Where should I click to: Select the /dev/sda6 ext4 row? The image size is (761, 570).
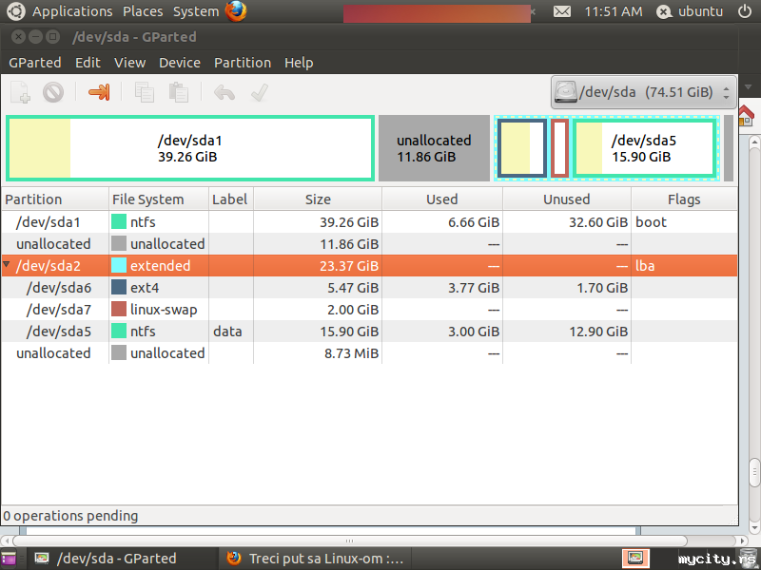pos(369,288)
